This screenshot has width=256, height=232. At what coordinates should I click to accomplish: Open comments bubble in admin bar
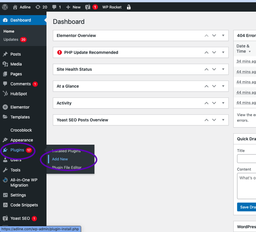pos(54,7)
